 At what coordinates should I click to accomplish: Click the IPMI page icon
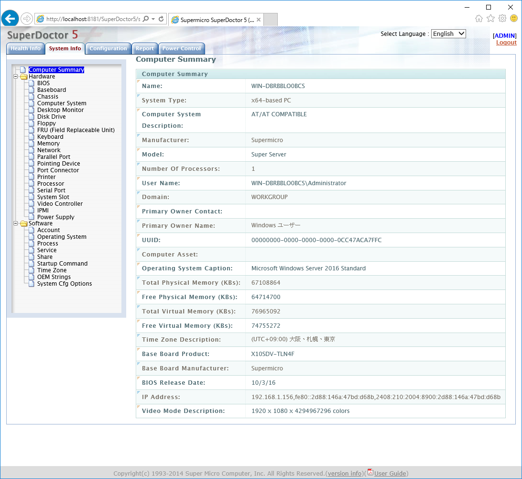click(31, 211)
